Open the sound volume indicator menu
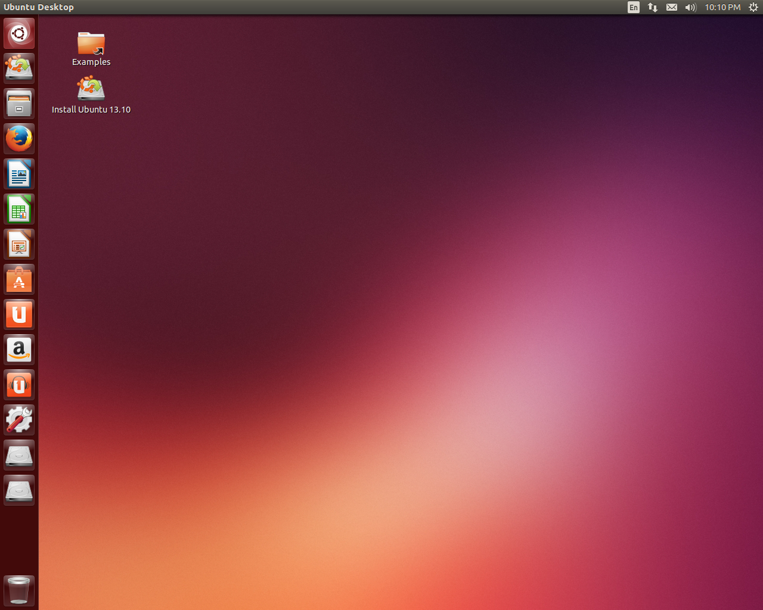 tap(691, 7)
